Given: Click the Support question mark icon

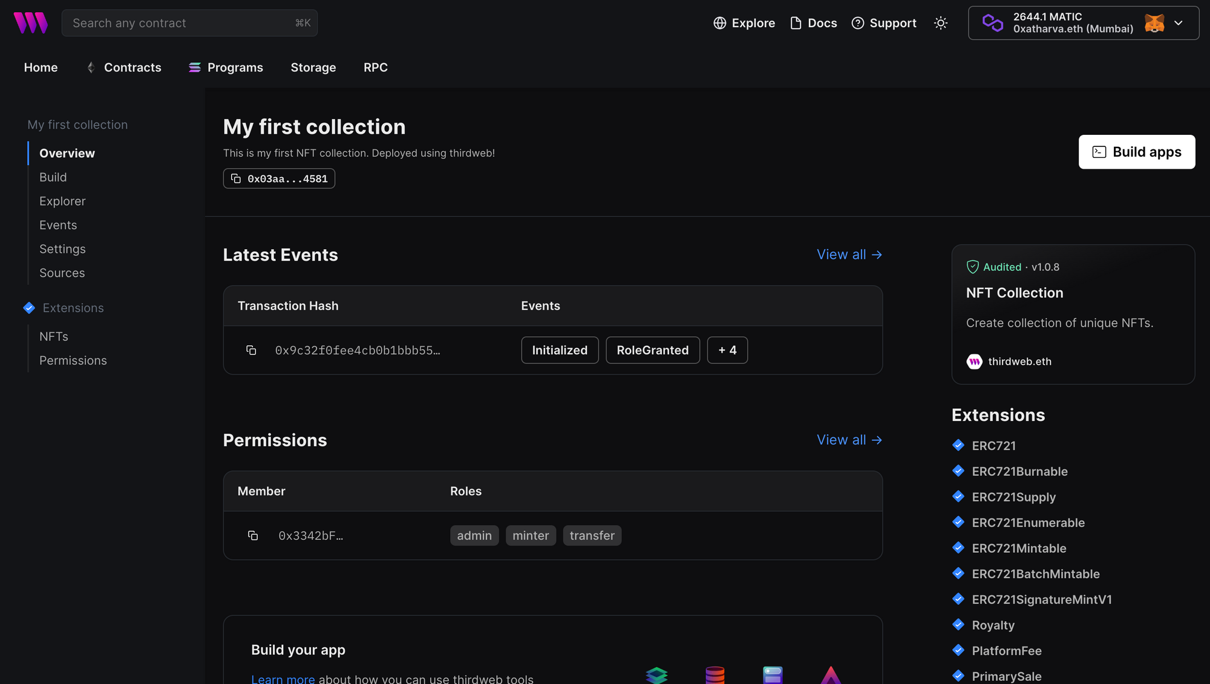Looking at the screenshot, I should click(x=857, y=22).
